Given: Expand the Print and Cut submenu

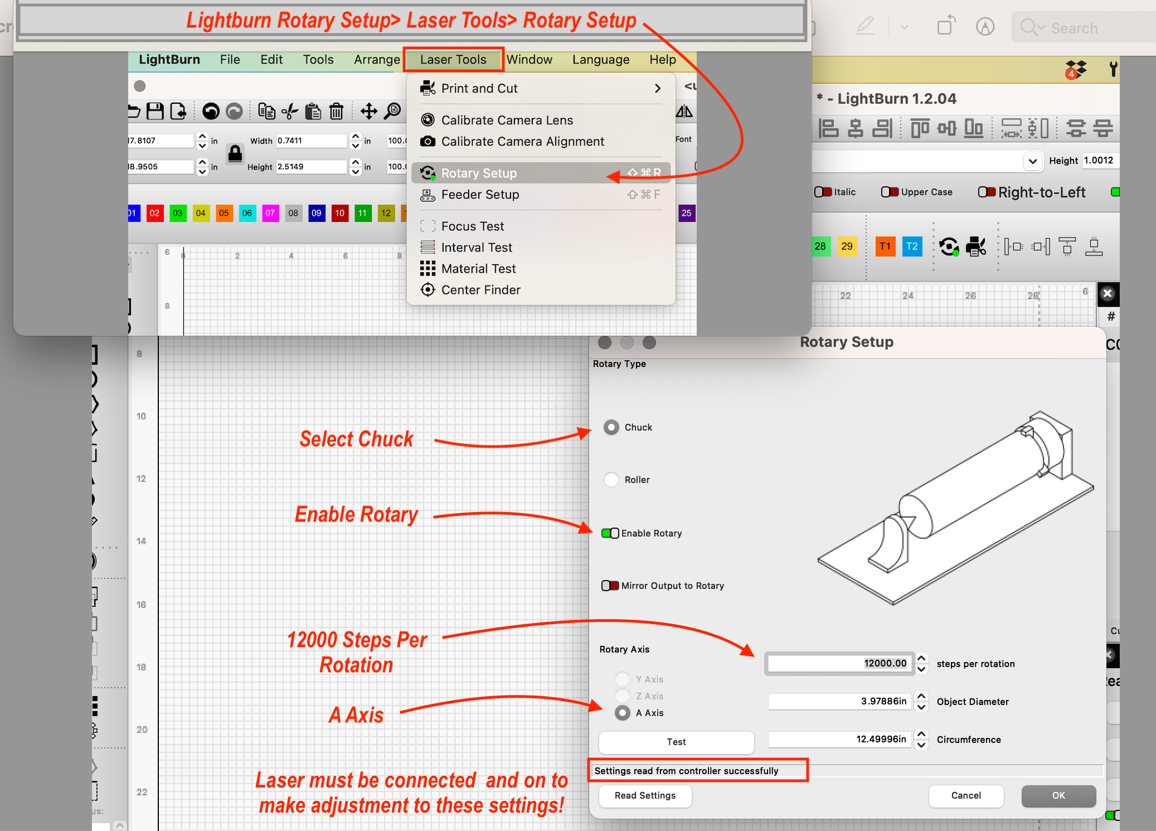Looking at the screenshot, I should coord(658,88).
